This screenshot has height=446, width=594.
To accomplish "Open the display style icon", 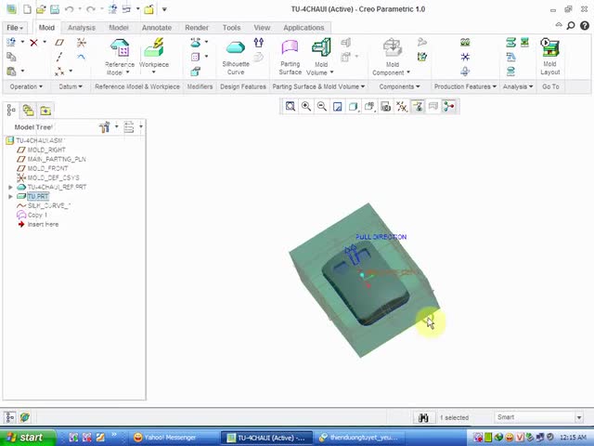I will click(x=354, y=107).
